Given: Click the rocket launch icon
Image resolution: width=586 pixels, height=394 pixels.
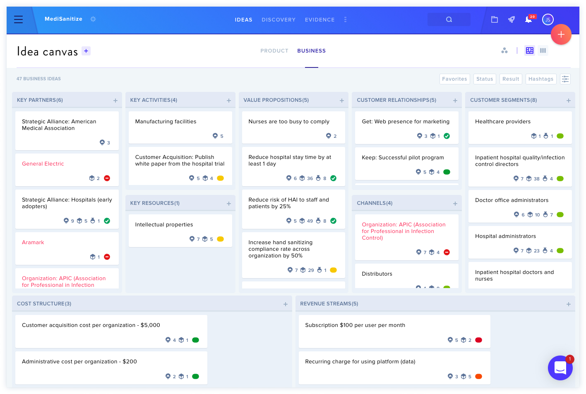Looking at the screenshot, I should click(512, 19).
